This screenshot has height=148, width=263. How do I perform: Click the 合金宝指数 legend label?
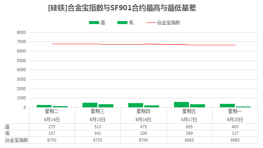click(168, 22)
